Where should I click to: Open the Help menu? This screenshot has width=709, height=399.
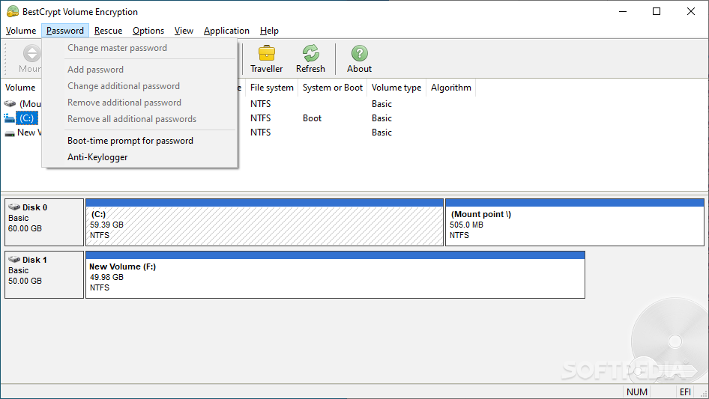pos(269,31)
